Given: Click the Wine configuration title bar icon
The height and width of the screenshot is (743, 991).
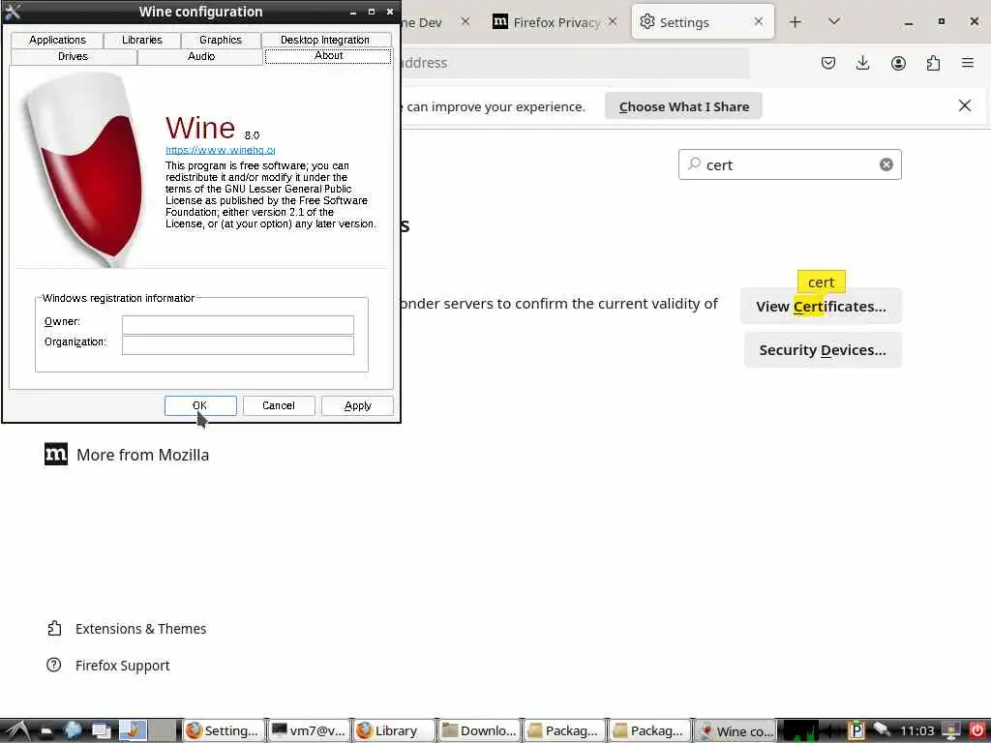Looking at the screenshot, I should (x=13, y=12).
